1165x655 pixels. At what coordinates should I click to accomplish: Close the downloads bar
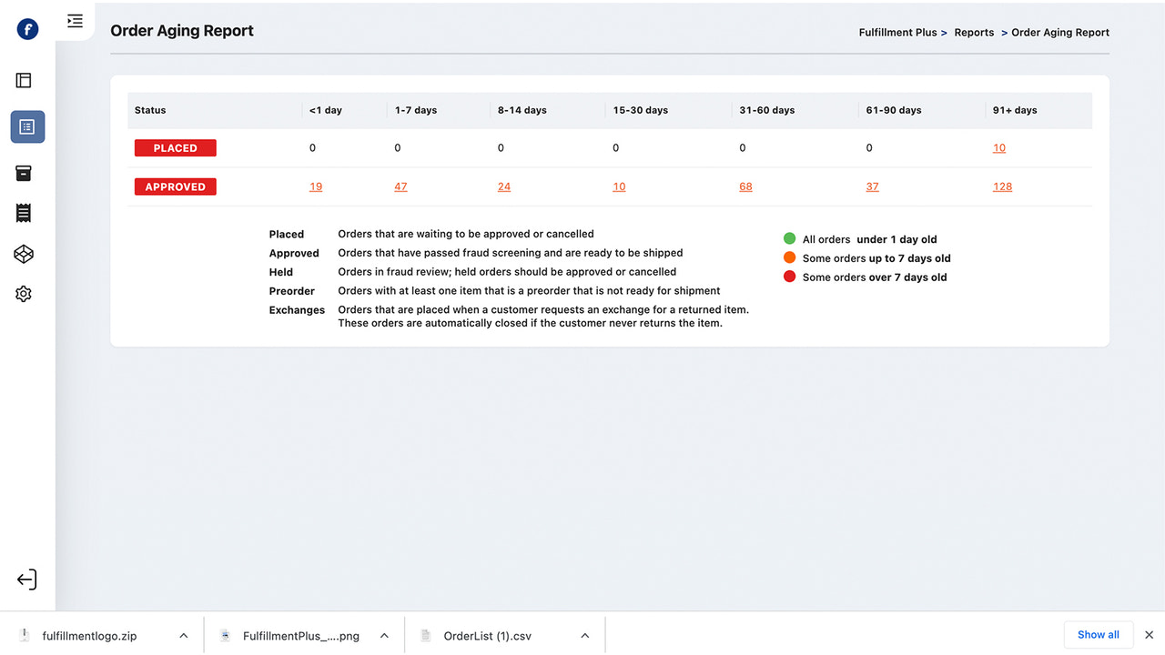point(1149,635)
